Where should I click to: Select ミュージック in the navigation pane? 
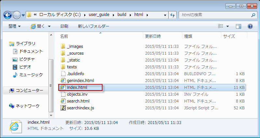[x=31, y=75]
